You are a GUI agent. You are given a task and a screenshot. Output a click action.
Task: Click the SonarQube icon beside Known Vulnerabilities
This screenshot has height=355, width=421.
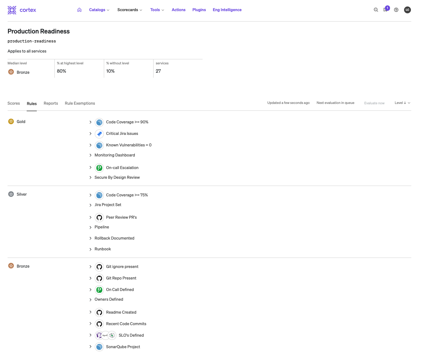pos(99,145)
